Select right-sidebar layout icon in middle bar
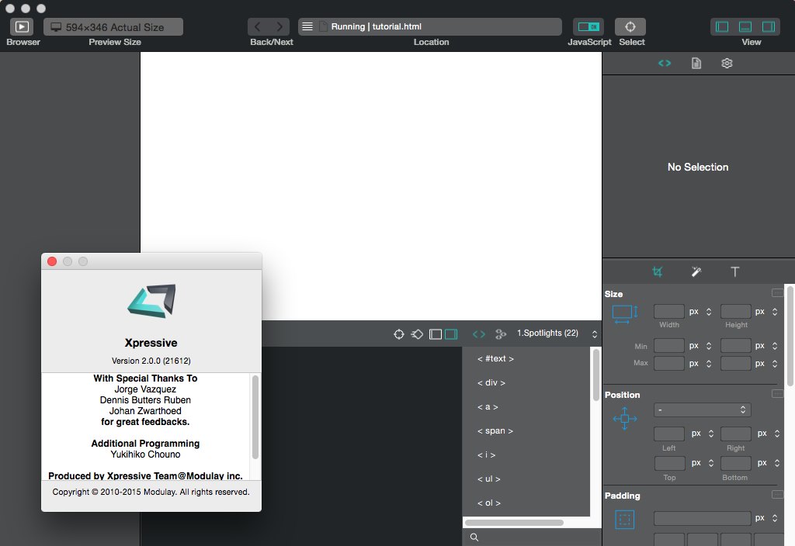 coord(451,334)
